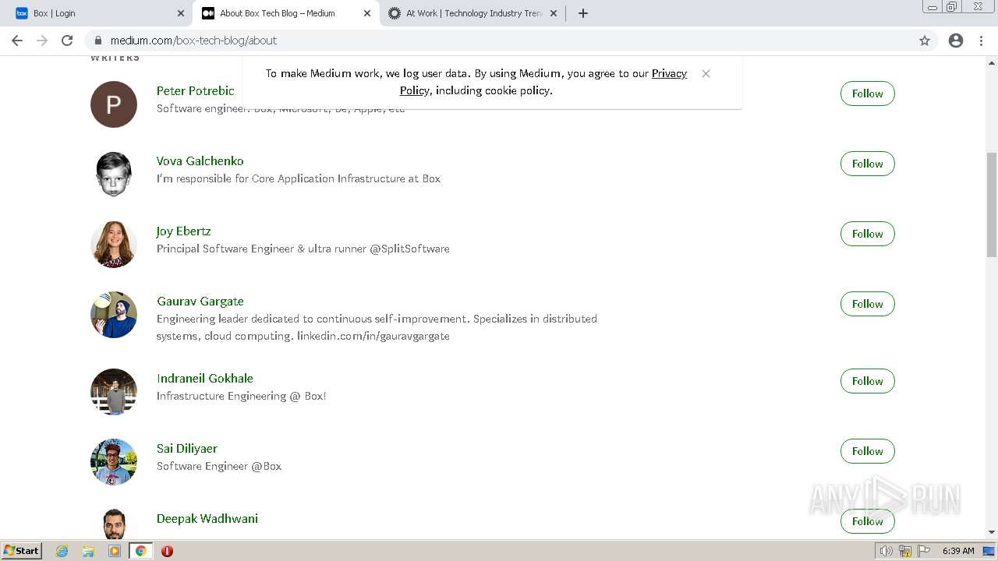This screenshot has width=998, height=561.
Task: Follow Joy Ebertz
Action: [x=868, y=234]
